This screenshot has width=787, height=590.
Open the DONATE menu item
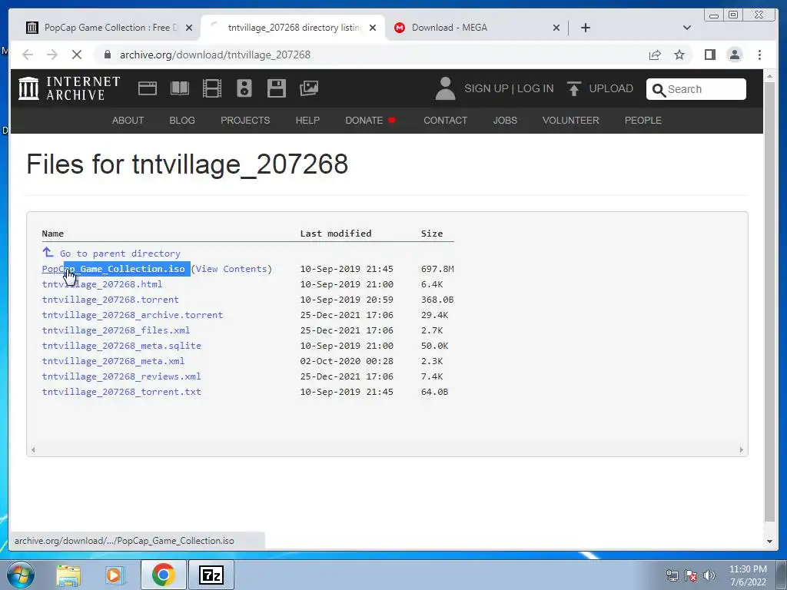click(370, 121)
